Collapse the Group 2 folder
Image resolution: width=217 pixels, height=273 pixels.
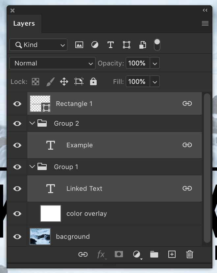(x=32, y=123)
